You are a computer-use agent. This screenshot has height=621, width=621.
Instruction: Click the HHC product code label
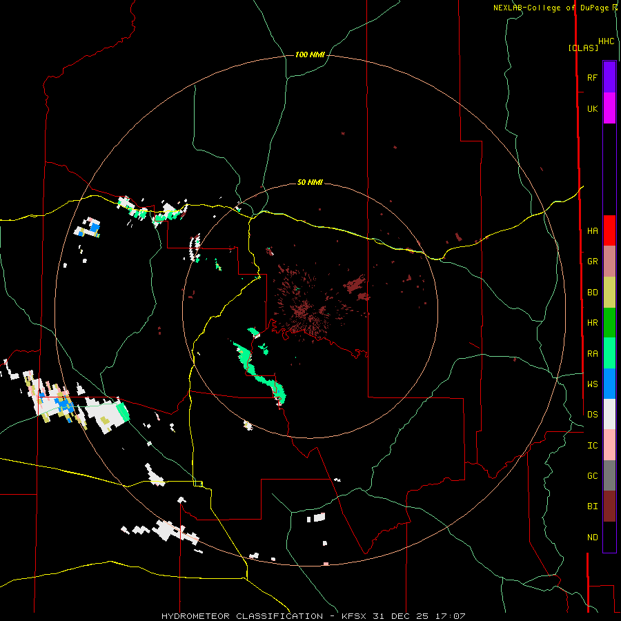[x=607, y=41]
